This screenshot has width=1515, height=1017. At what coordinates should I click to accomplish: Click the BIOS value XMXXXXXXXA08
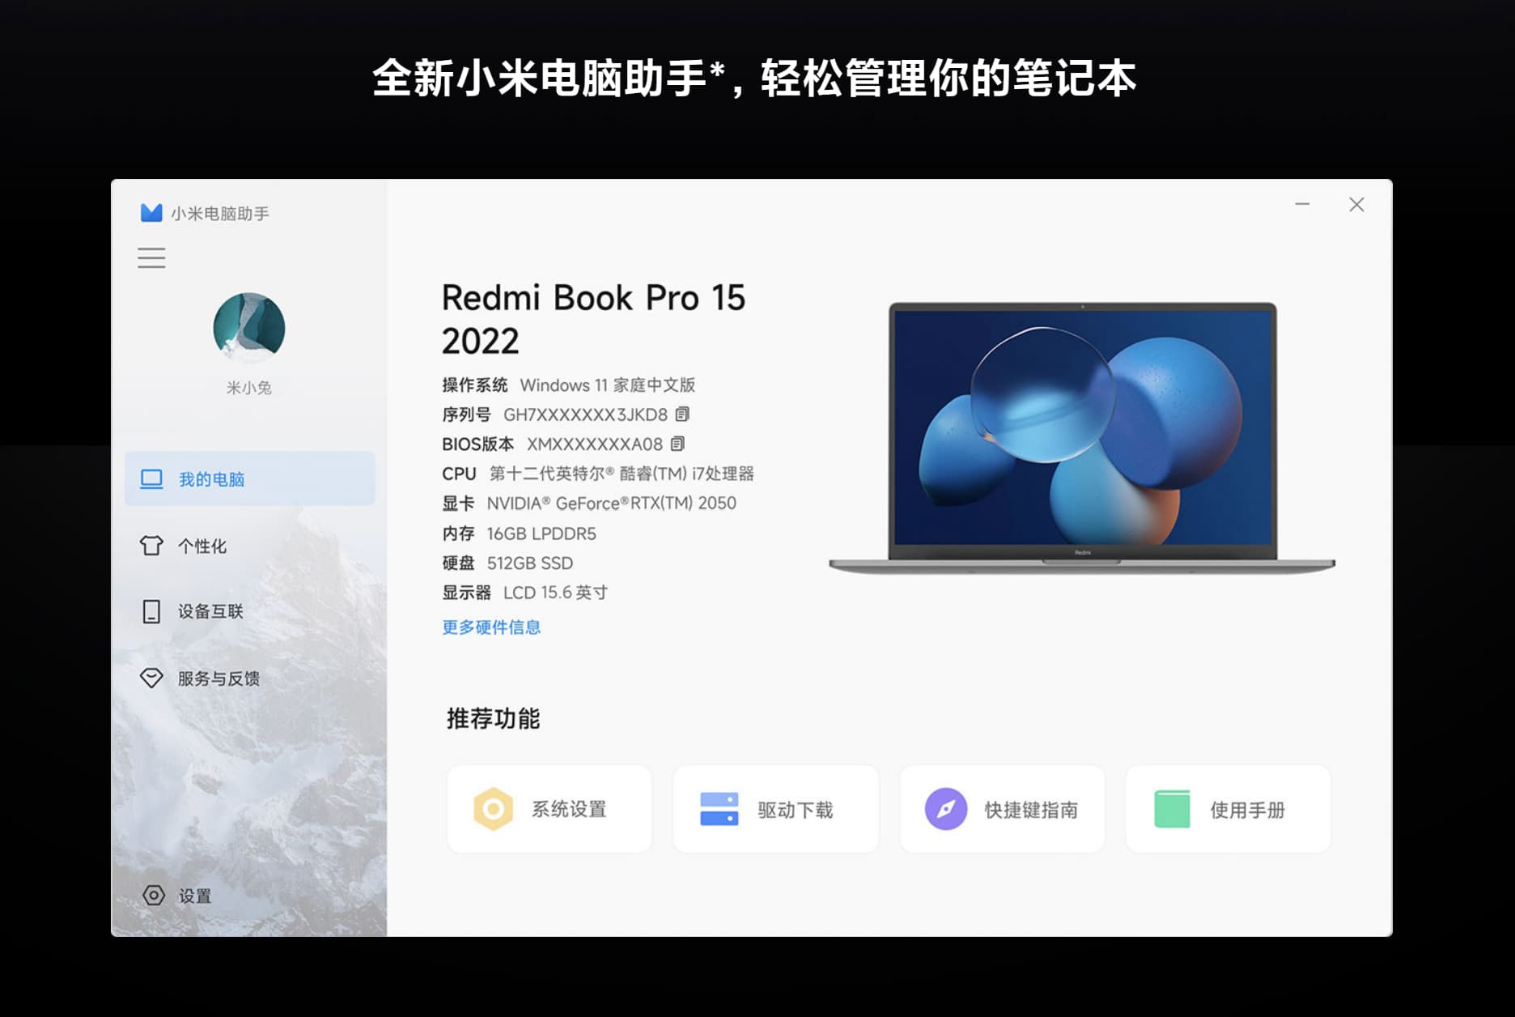595,444
